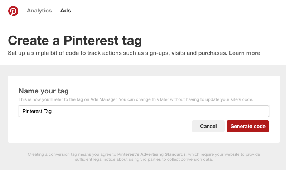Screen dimensions: 286x170
Task: Click the conversion tag legal notice text
Action: pos(144,157)
